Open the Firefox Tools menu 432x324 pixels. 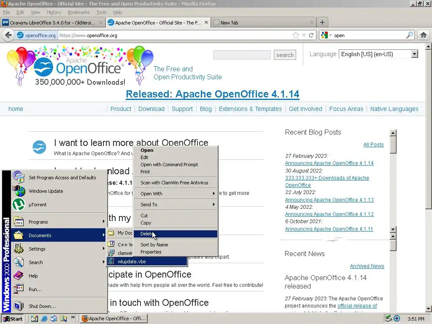[101, 12]
